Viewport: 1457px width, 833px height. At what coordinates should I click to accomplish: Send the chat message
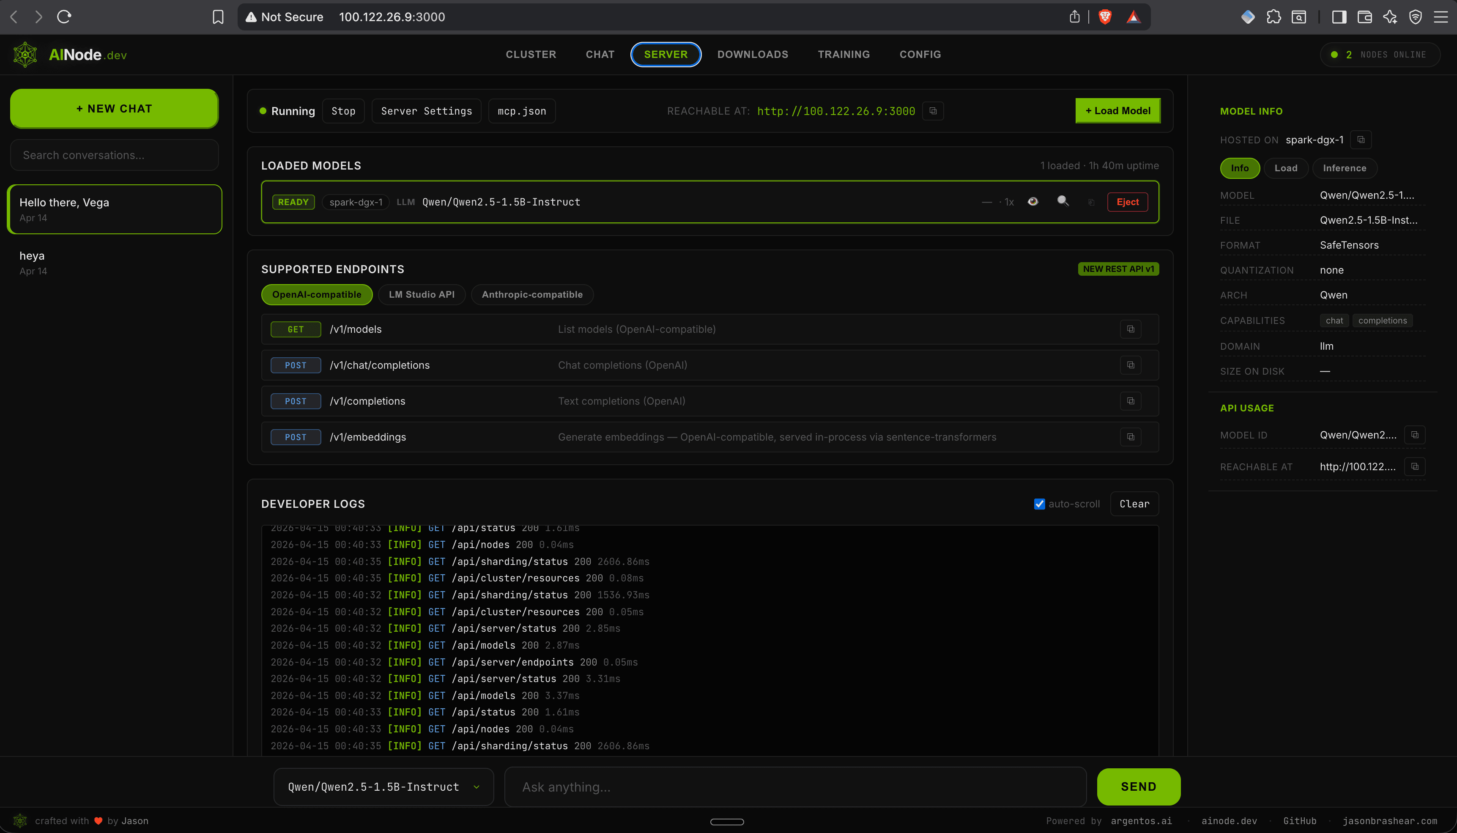coord(1138,786)
